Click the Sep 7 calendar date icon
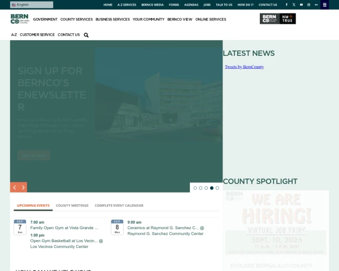Viewport: 339px width, 271px height. coord(20,227)
